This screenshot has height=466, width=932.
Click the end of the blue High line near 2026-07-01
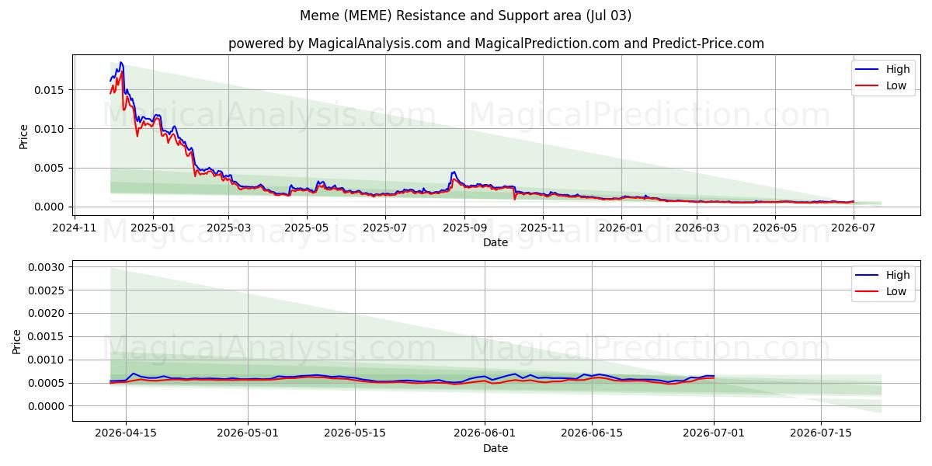point(713,376)
